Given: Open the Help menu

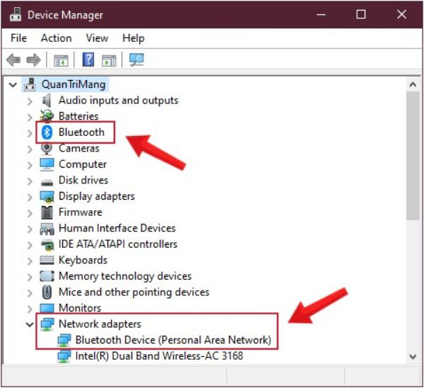Looking at the screenshot, I should [134, 38].
